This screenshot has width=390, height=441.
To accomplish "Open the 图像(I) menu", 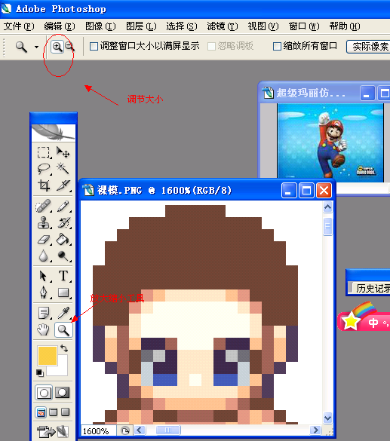I will click(x=100, y=26).
